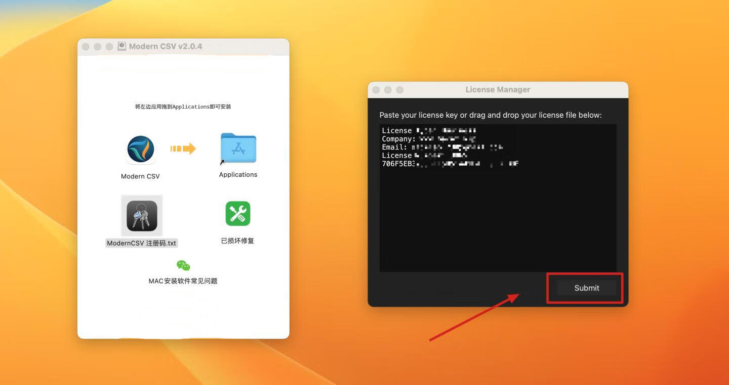
Task: Open the 已损坏修复 wrench tool icon
Action: click(238, 214)
